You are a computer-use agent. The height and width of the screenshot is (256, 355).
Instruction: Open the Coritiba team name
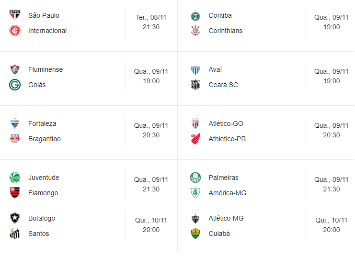pos(220,15)
